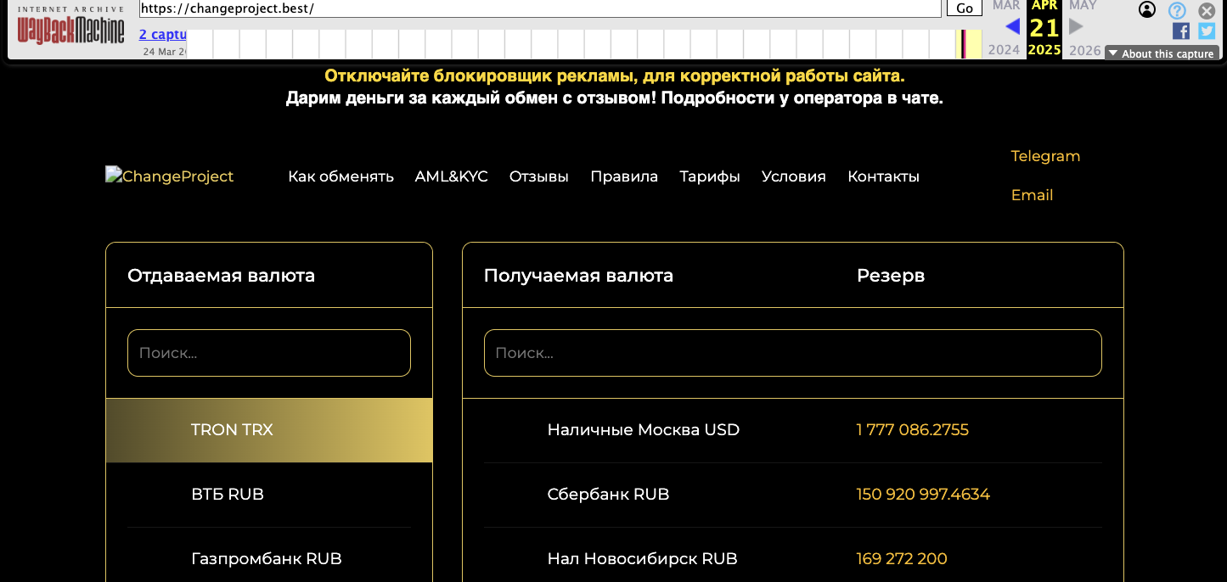Click the Отдаваемая валюта header
Screen dimensions: 1227x582
(x=221, y=276)
